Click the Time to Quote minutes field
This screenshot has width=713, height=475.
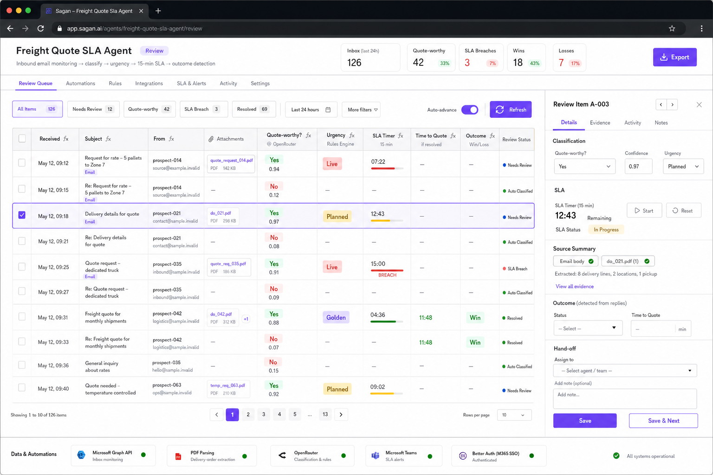(x=661, y=329)
